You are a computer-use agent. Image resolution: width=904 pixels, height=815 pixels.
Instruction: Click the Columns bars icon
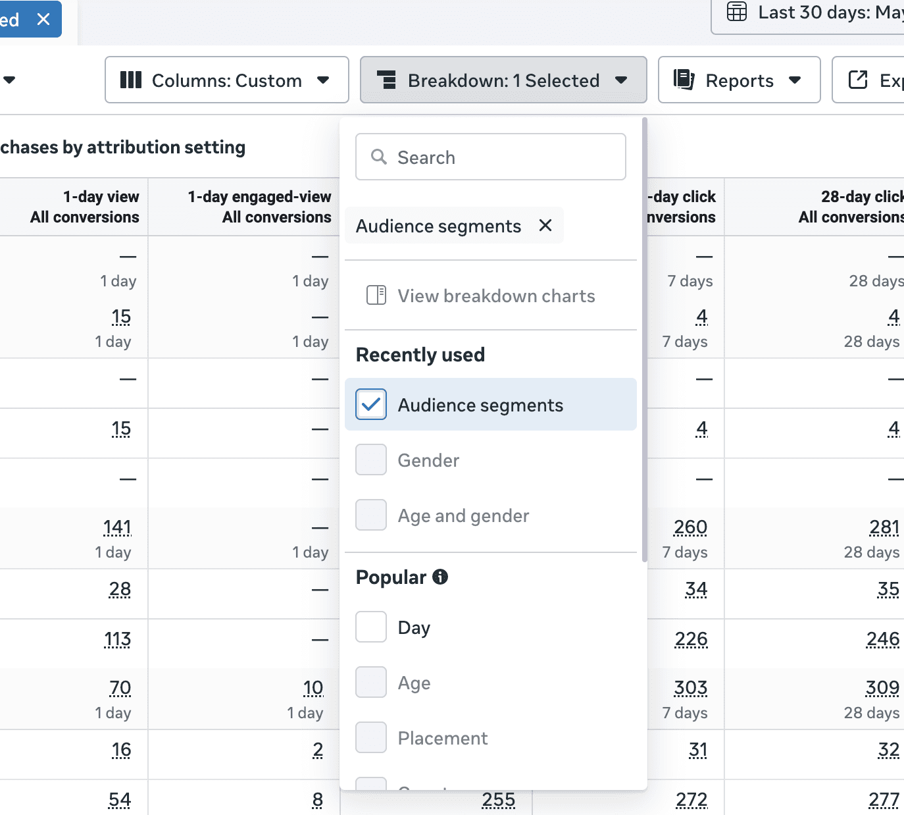(x=131, y=80)
